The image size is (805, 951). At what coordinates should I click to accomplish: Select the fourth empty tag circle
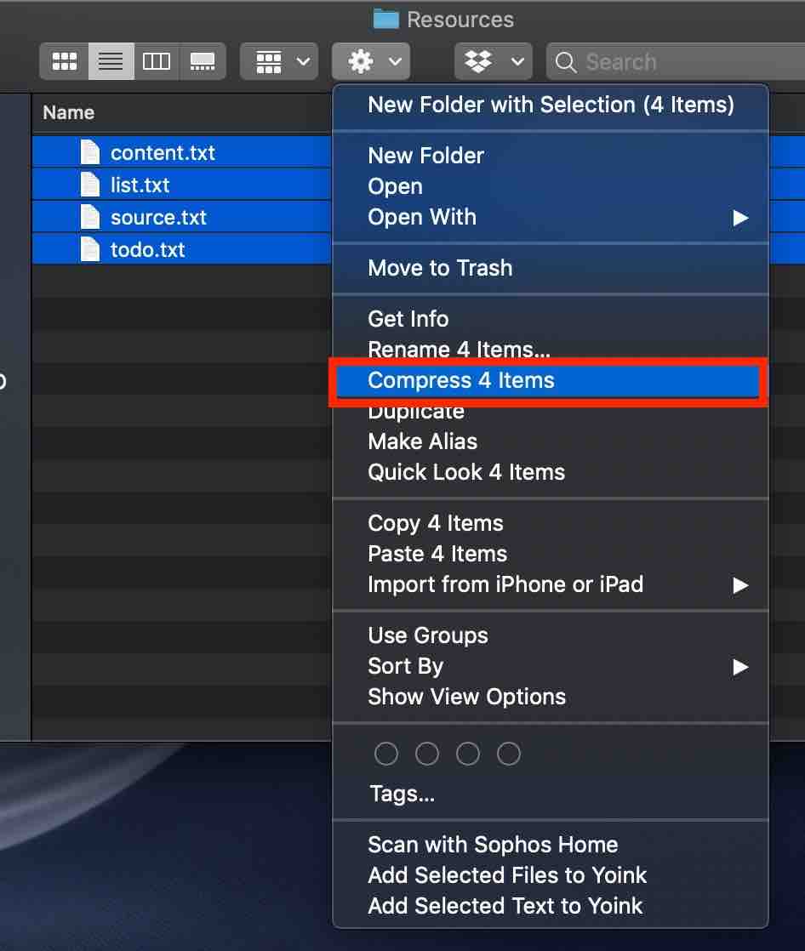(508, 754)
